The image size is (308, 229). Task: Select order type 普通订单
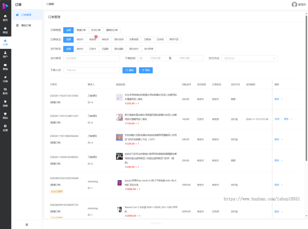(81, 30)
